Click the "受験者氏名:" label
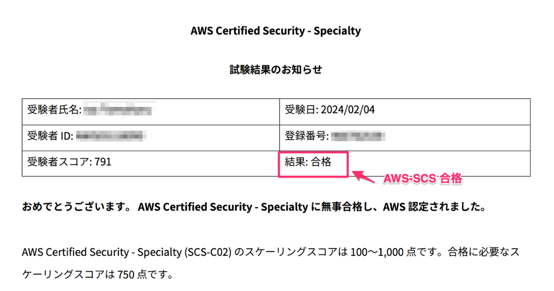 pos(54,110)
